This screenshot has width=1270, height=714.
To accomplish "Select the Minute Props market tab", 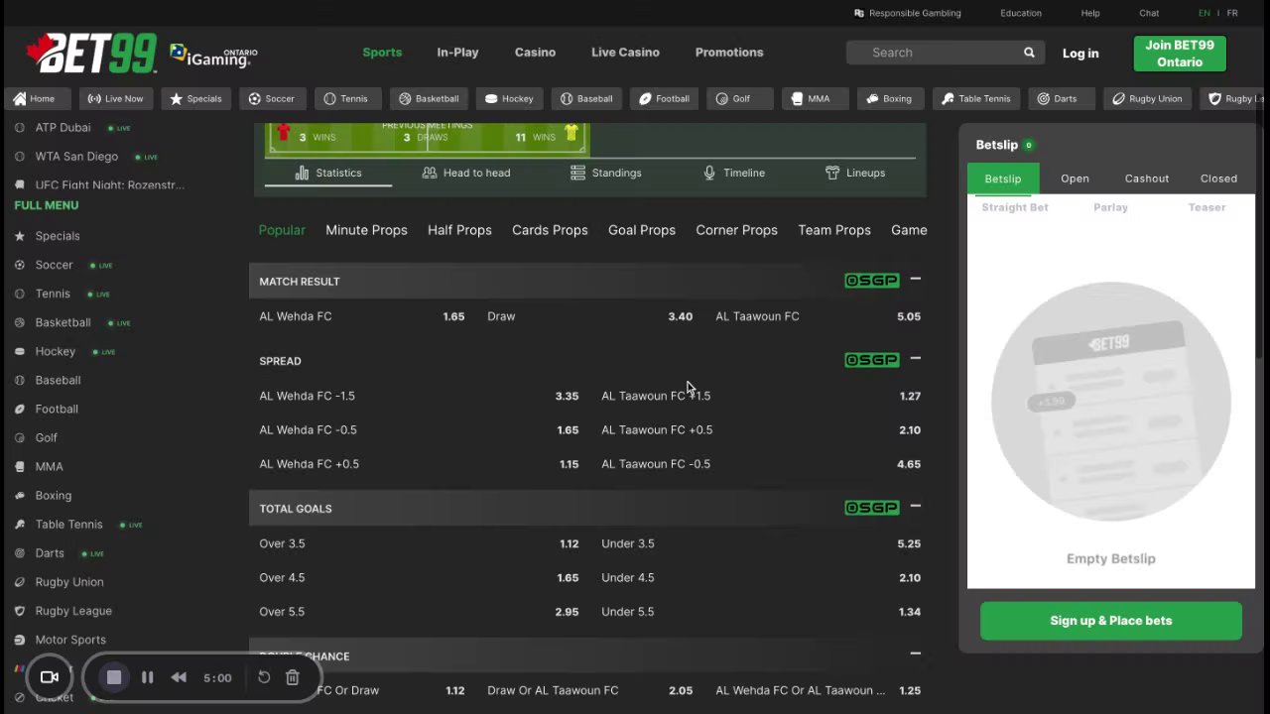I will [x=366, y=230].
